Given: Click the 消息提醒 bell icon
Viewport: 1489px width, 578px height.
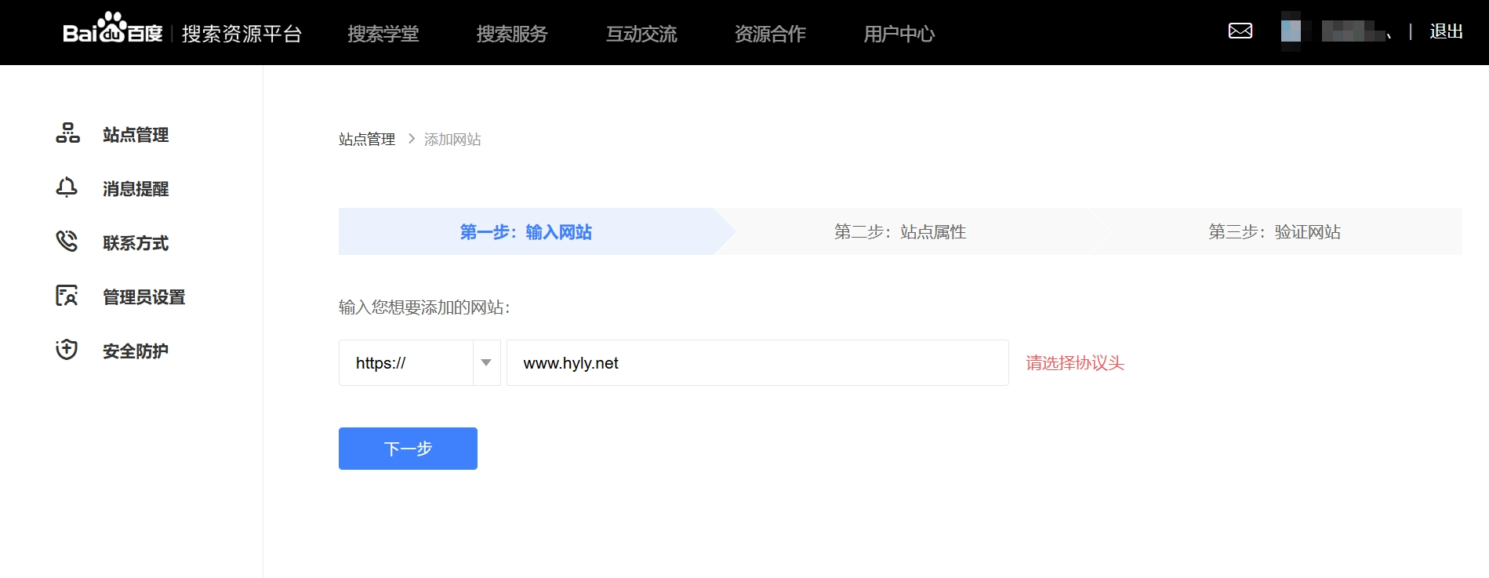Looking at the screenshot, I should tap(67, 187).
